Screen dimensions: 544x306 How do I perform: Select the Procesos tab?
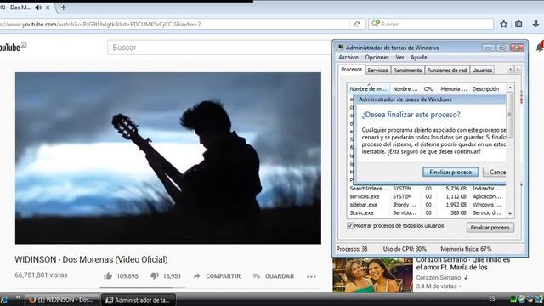[x=351, y=70]
